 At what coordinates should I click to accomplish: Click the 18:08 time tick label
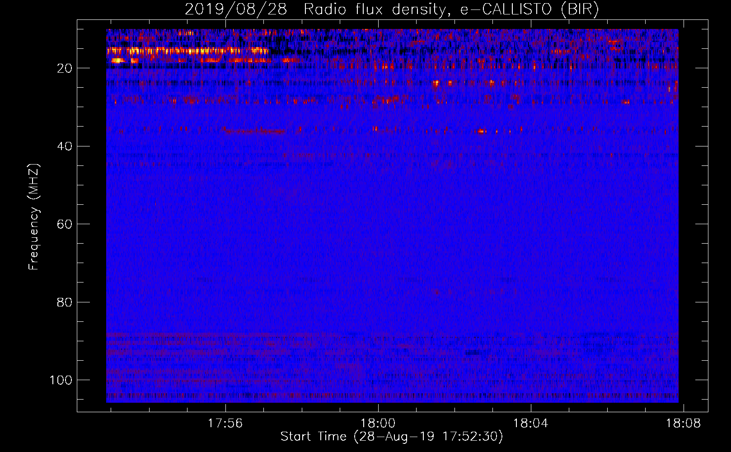(683, 423)
